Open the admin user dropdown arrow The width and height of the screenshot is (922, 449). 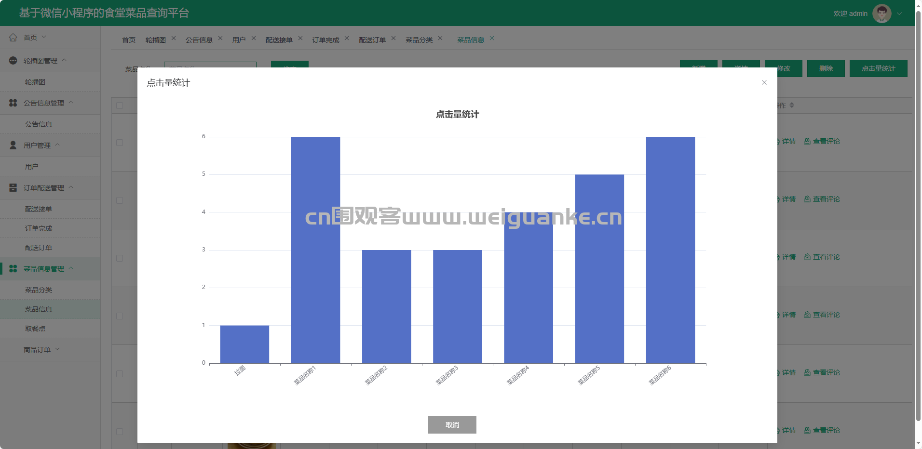pyautogui.click(x=899, y=13)
